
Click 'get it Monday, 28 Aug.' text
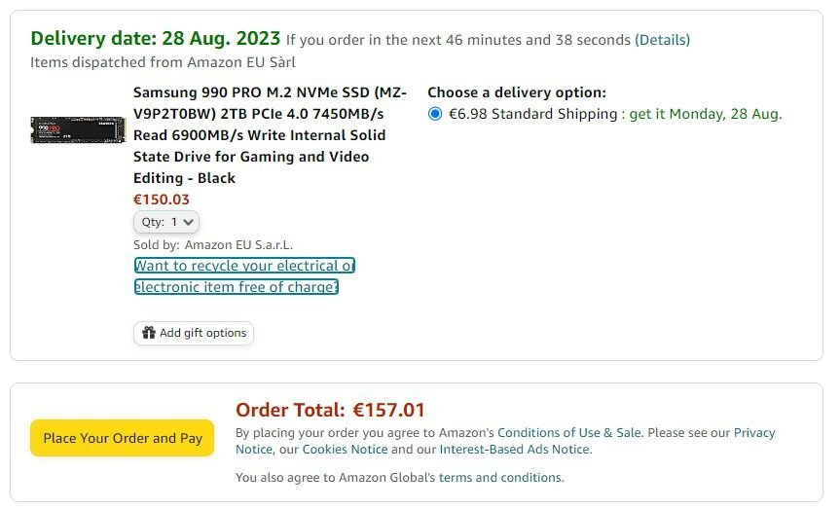tap(706, 114)
